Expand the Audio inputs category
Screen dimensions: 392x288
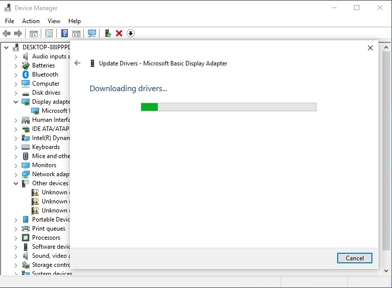click(x=16, y=57)
